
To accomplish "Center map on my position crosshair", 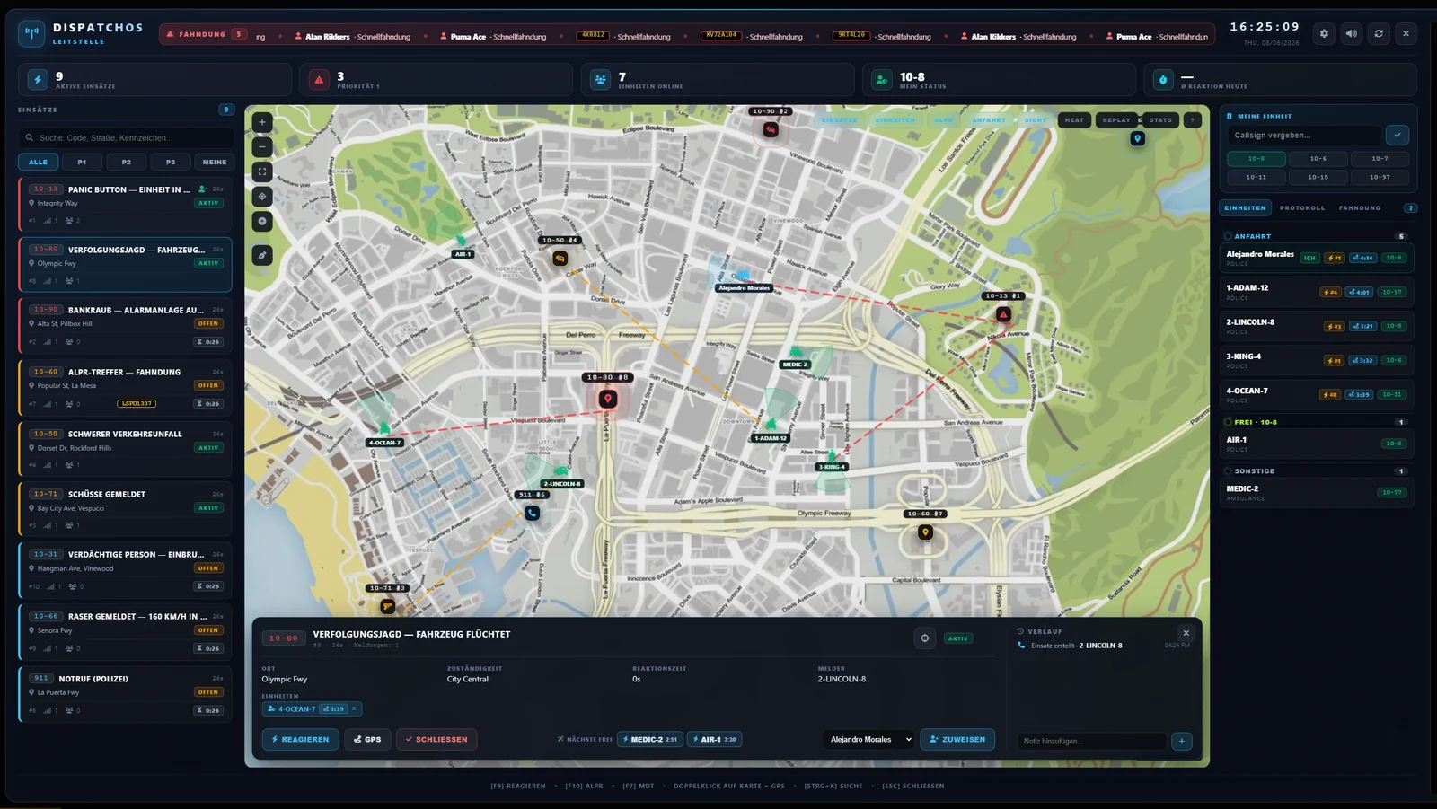I will click(262, 196).
